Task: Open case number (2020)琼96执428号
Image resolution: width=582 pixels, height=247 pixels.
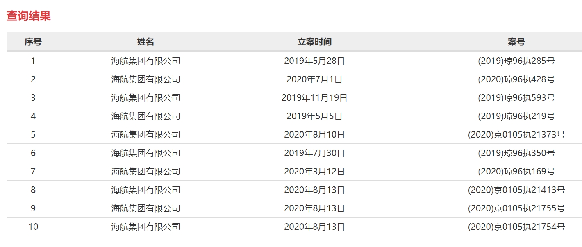Action: pyautogui.click(x=516, y=79)
